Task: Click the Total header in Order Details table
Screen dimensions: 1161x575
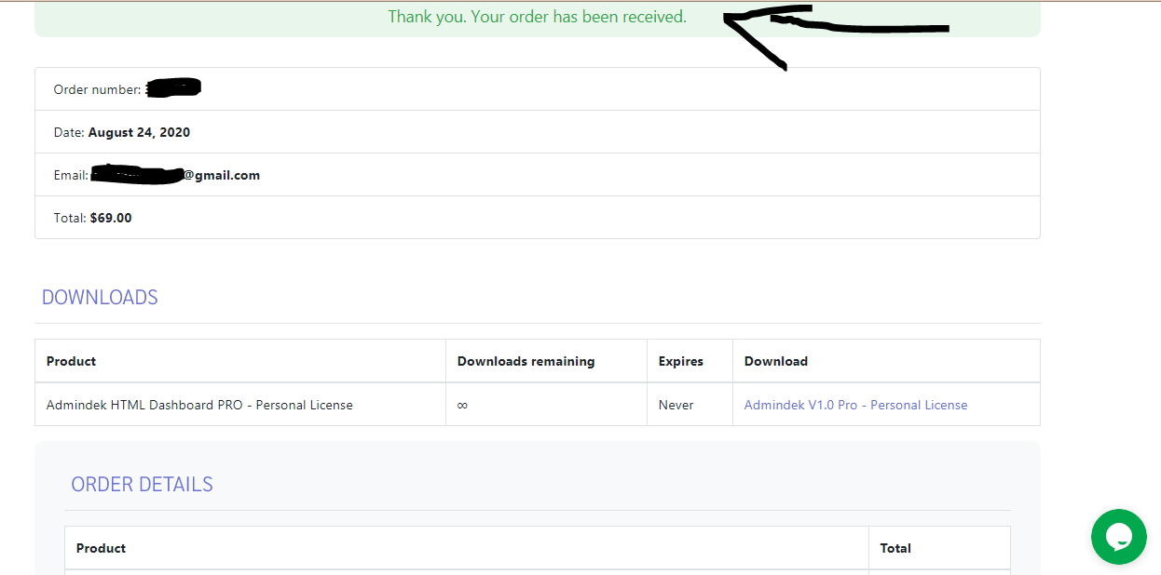Action: 895,548
